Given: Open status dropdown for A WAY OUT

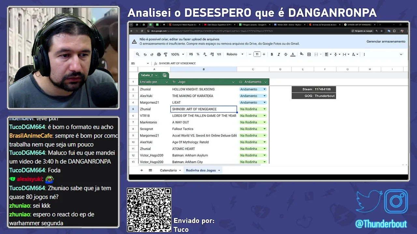Looking at the screenshot, I should [265, 122].
